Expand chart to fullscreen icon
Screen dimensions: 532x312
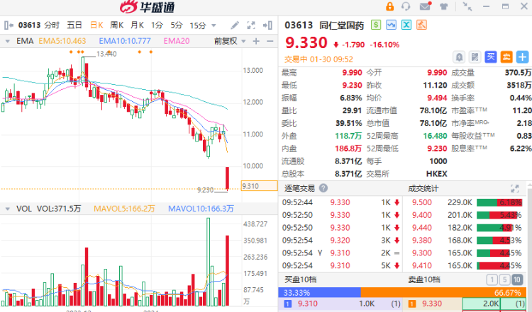pyautogui.click(x=251, y=25)
